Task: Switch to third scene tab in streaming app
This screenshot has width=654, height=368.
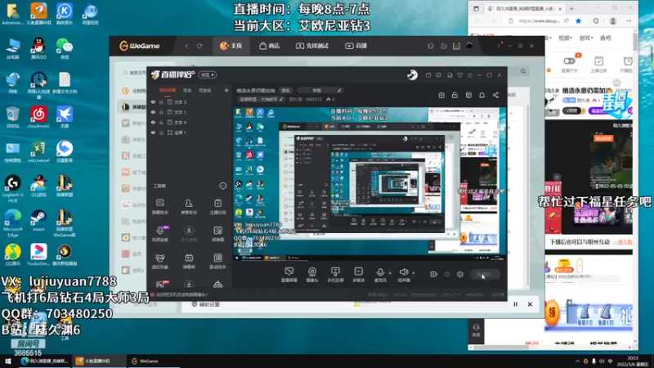Action: pos(205,90)
